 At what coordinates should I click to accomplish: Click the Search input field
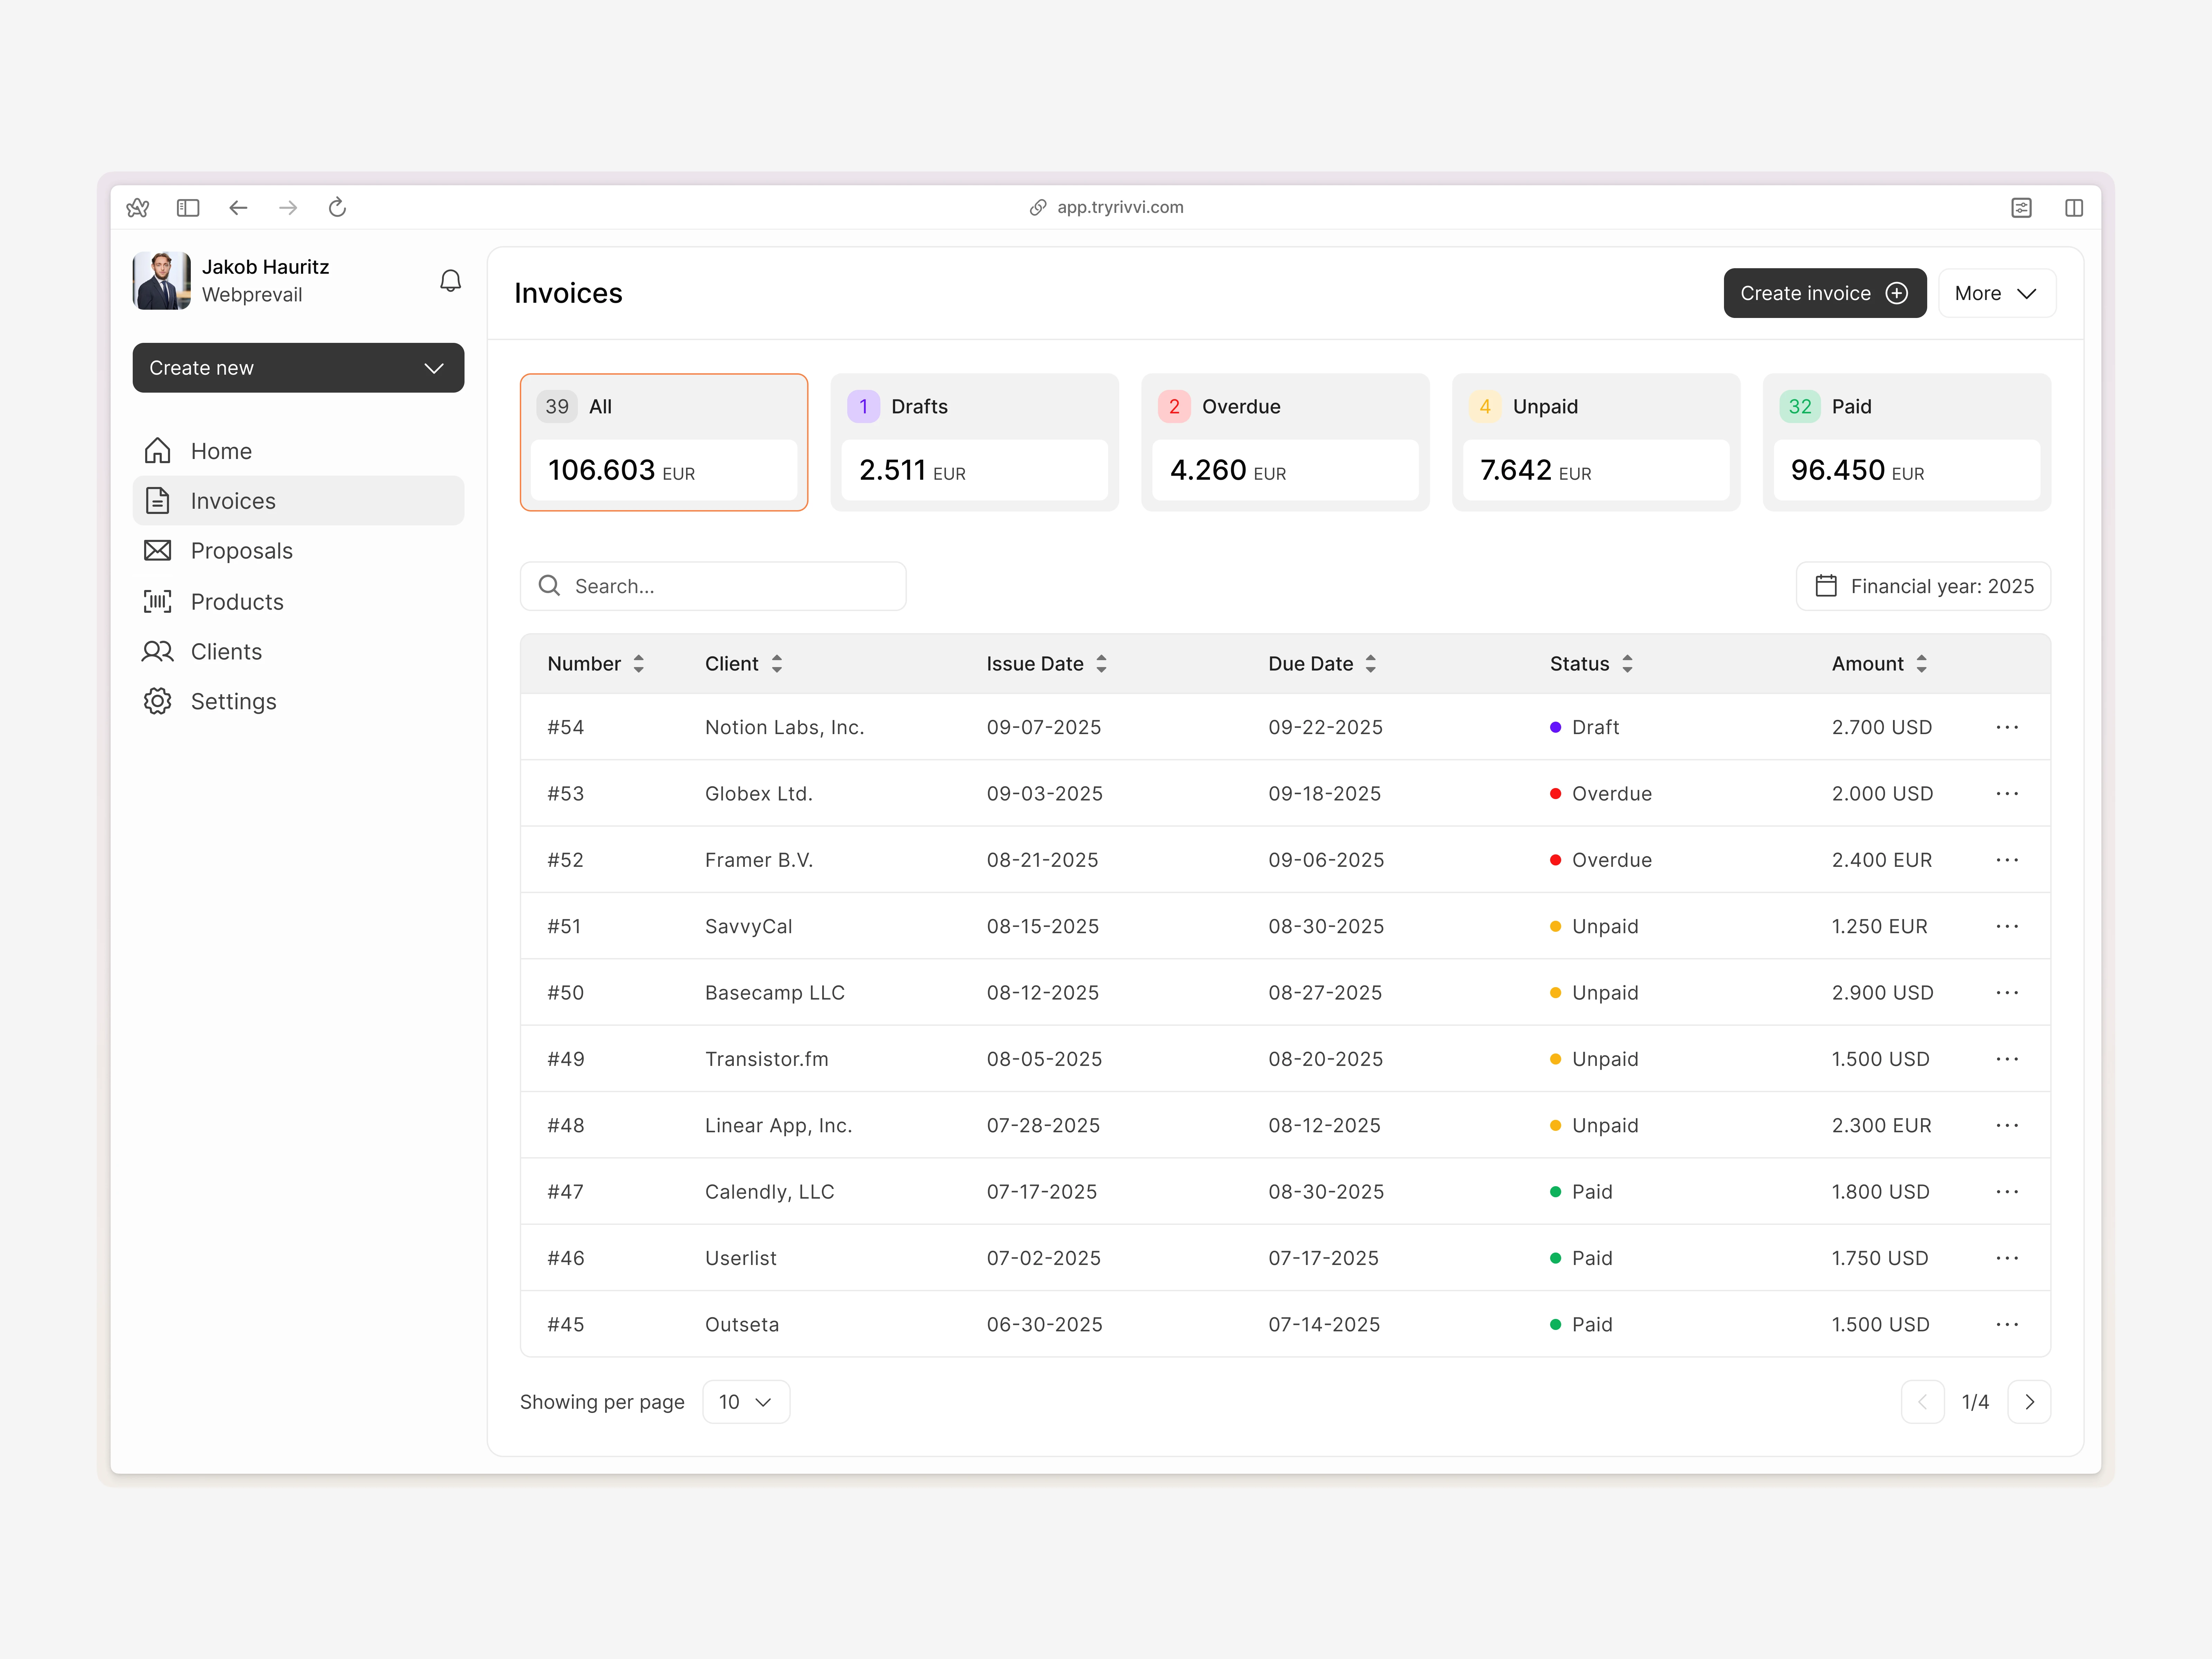point(713,586)
